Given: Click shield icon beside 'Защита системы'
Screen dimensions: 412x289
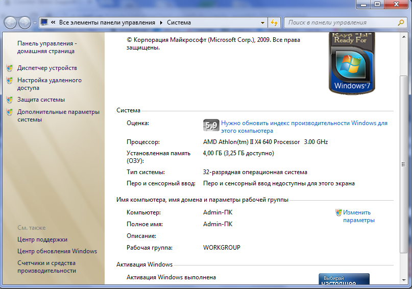Looking at the screenshot, I should (10, 100).
